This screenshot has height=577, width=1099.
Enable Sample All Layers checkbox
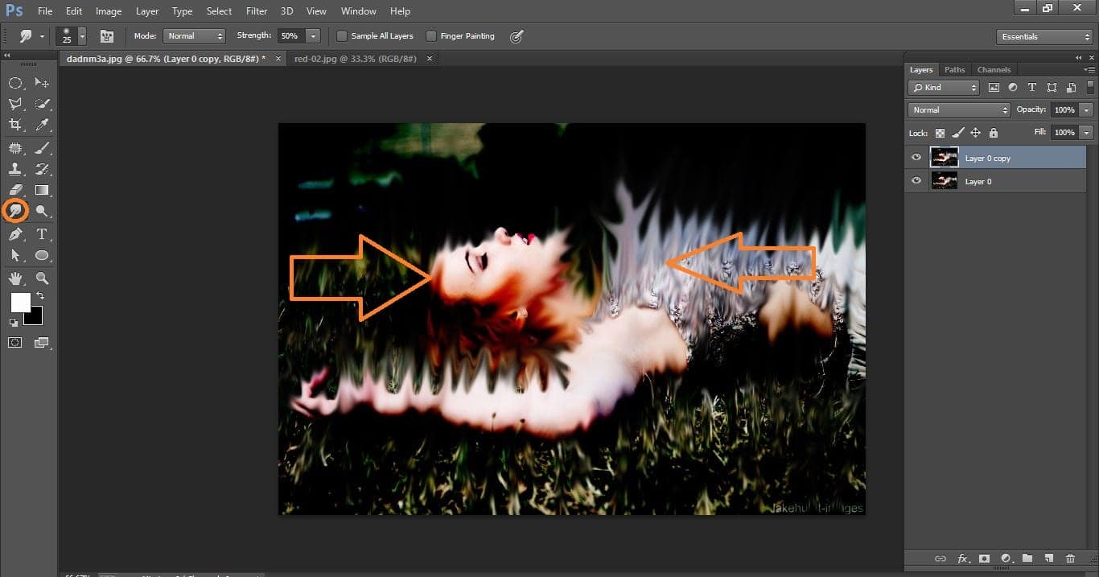pyautogui.click(x=342, y=36)
